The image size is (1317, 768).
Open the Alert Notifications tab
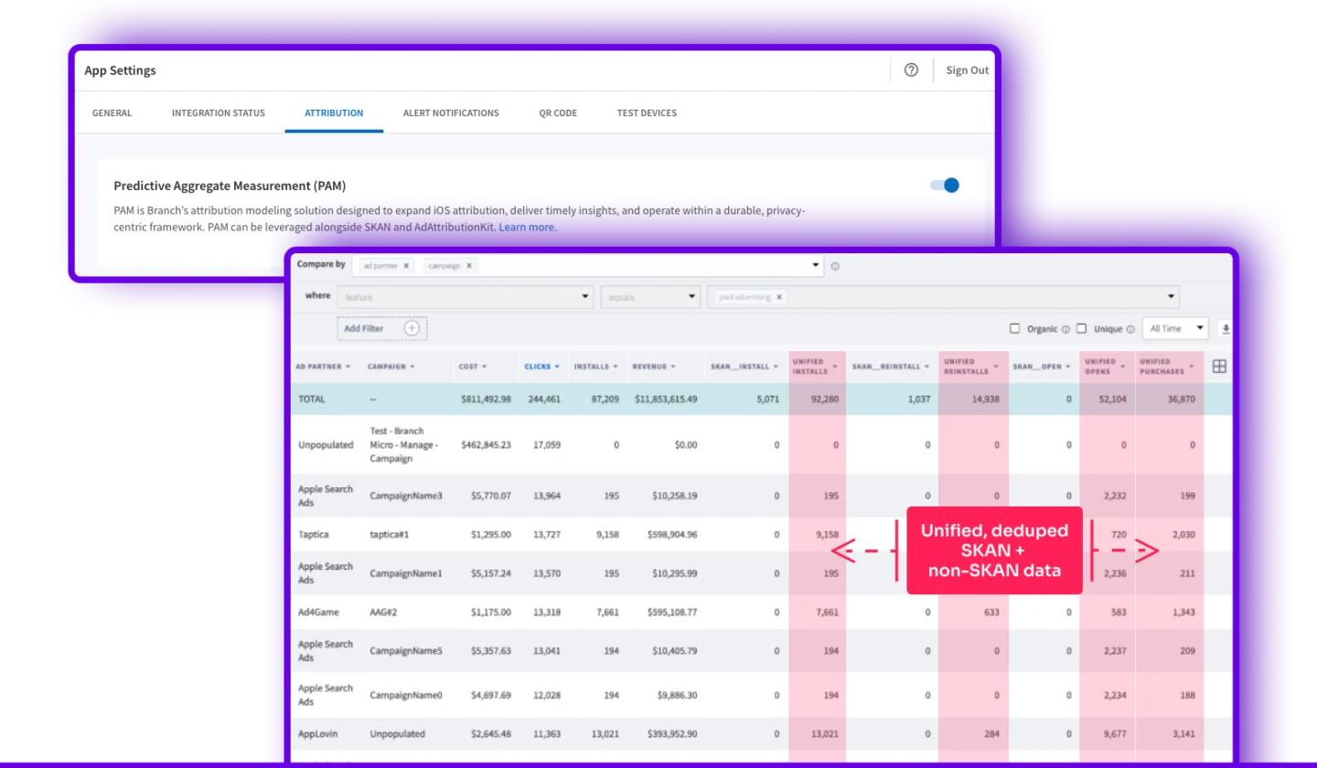tap(451, 113)
